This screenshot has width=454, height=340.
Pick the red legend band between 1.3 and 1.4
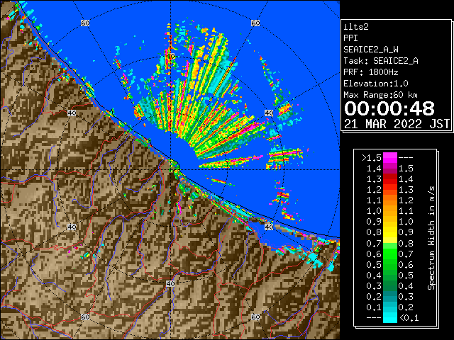click(390, 179)
